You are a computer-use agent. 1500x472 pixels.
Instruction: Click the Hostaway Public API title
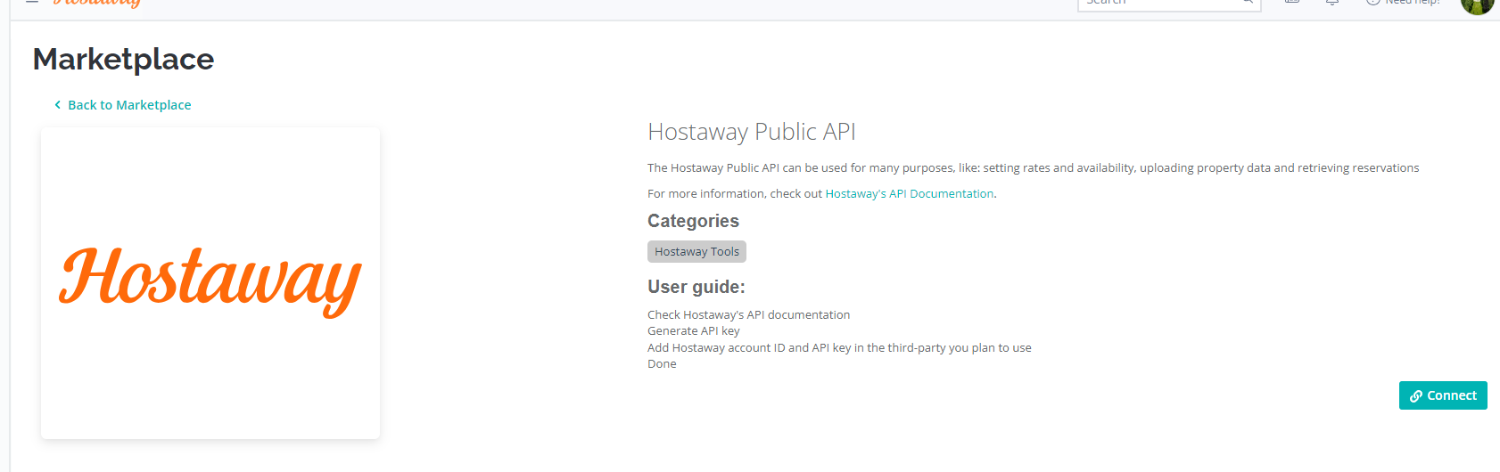click(x=751, y=132)
